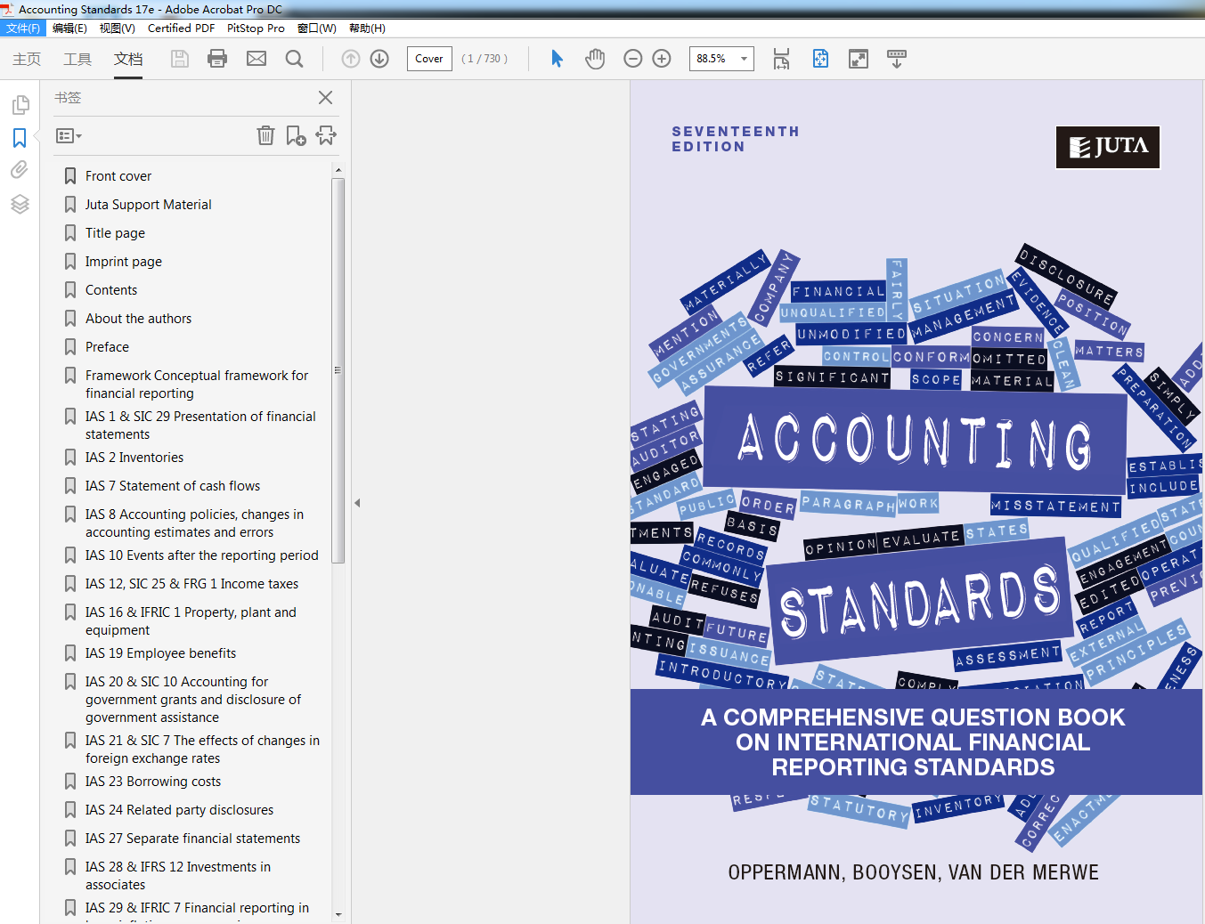Select fit one full page icon

[820, 59]
